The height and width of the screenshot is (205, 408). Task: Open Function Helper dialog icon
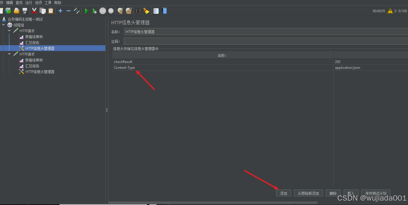(x=156, y=11)
